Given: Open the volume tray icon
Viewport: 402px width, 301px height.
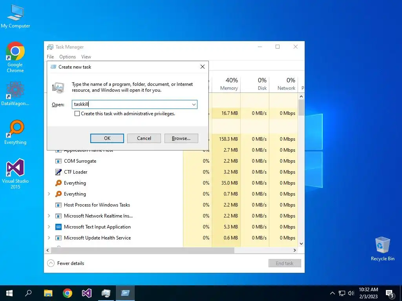Looking at the screenshot, I should click(351, 293).
